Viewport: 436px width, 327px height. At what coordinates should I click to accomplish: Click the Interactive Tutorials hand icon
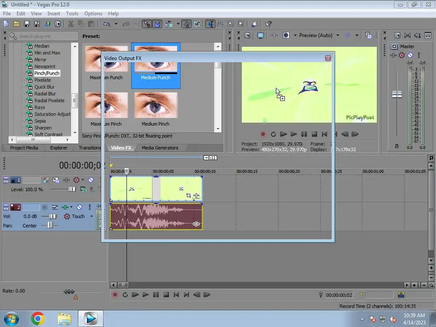tap(255, 24)
